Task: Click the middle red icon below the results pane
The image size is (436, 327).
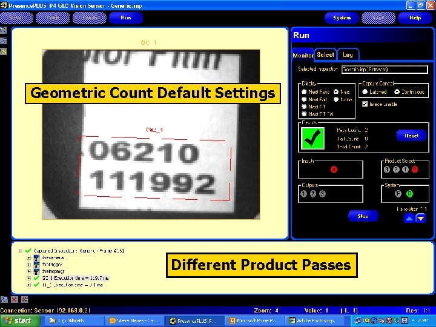Action: (15, 300)
